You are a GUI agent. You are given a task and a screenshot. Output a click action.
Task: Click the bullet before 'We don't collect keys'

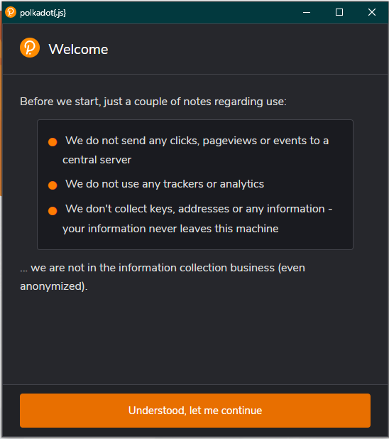(53, 210)
